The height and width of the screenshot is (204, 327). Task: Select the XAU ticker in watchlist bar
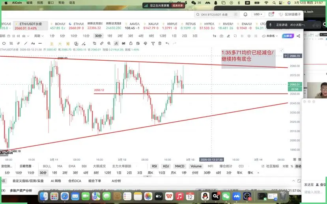(151, 26)
